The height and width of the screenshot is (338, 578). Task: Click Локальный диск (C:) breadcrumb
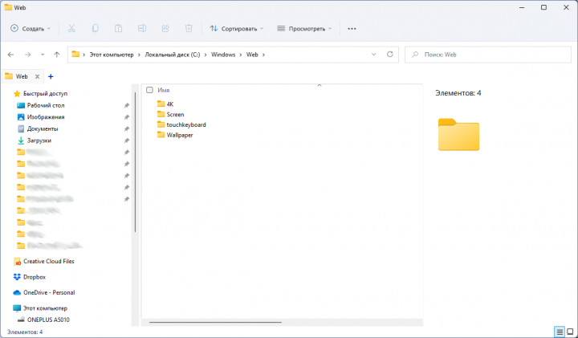pyautogui.click(x=172, y=55)
